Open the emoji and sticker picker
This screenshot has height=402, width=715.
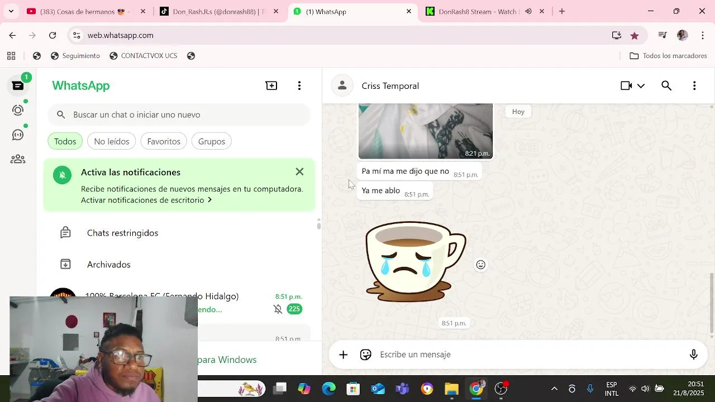click(x=366, y=355)
